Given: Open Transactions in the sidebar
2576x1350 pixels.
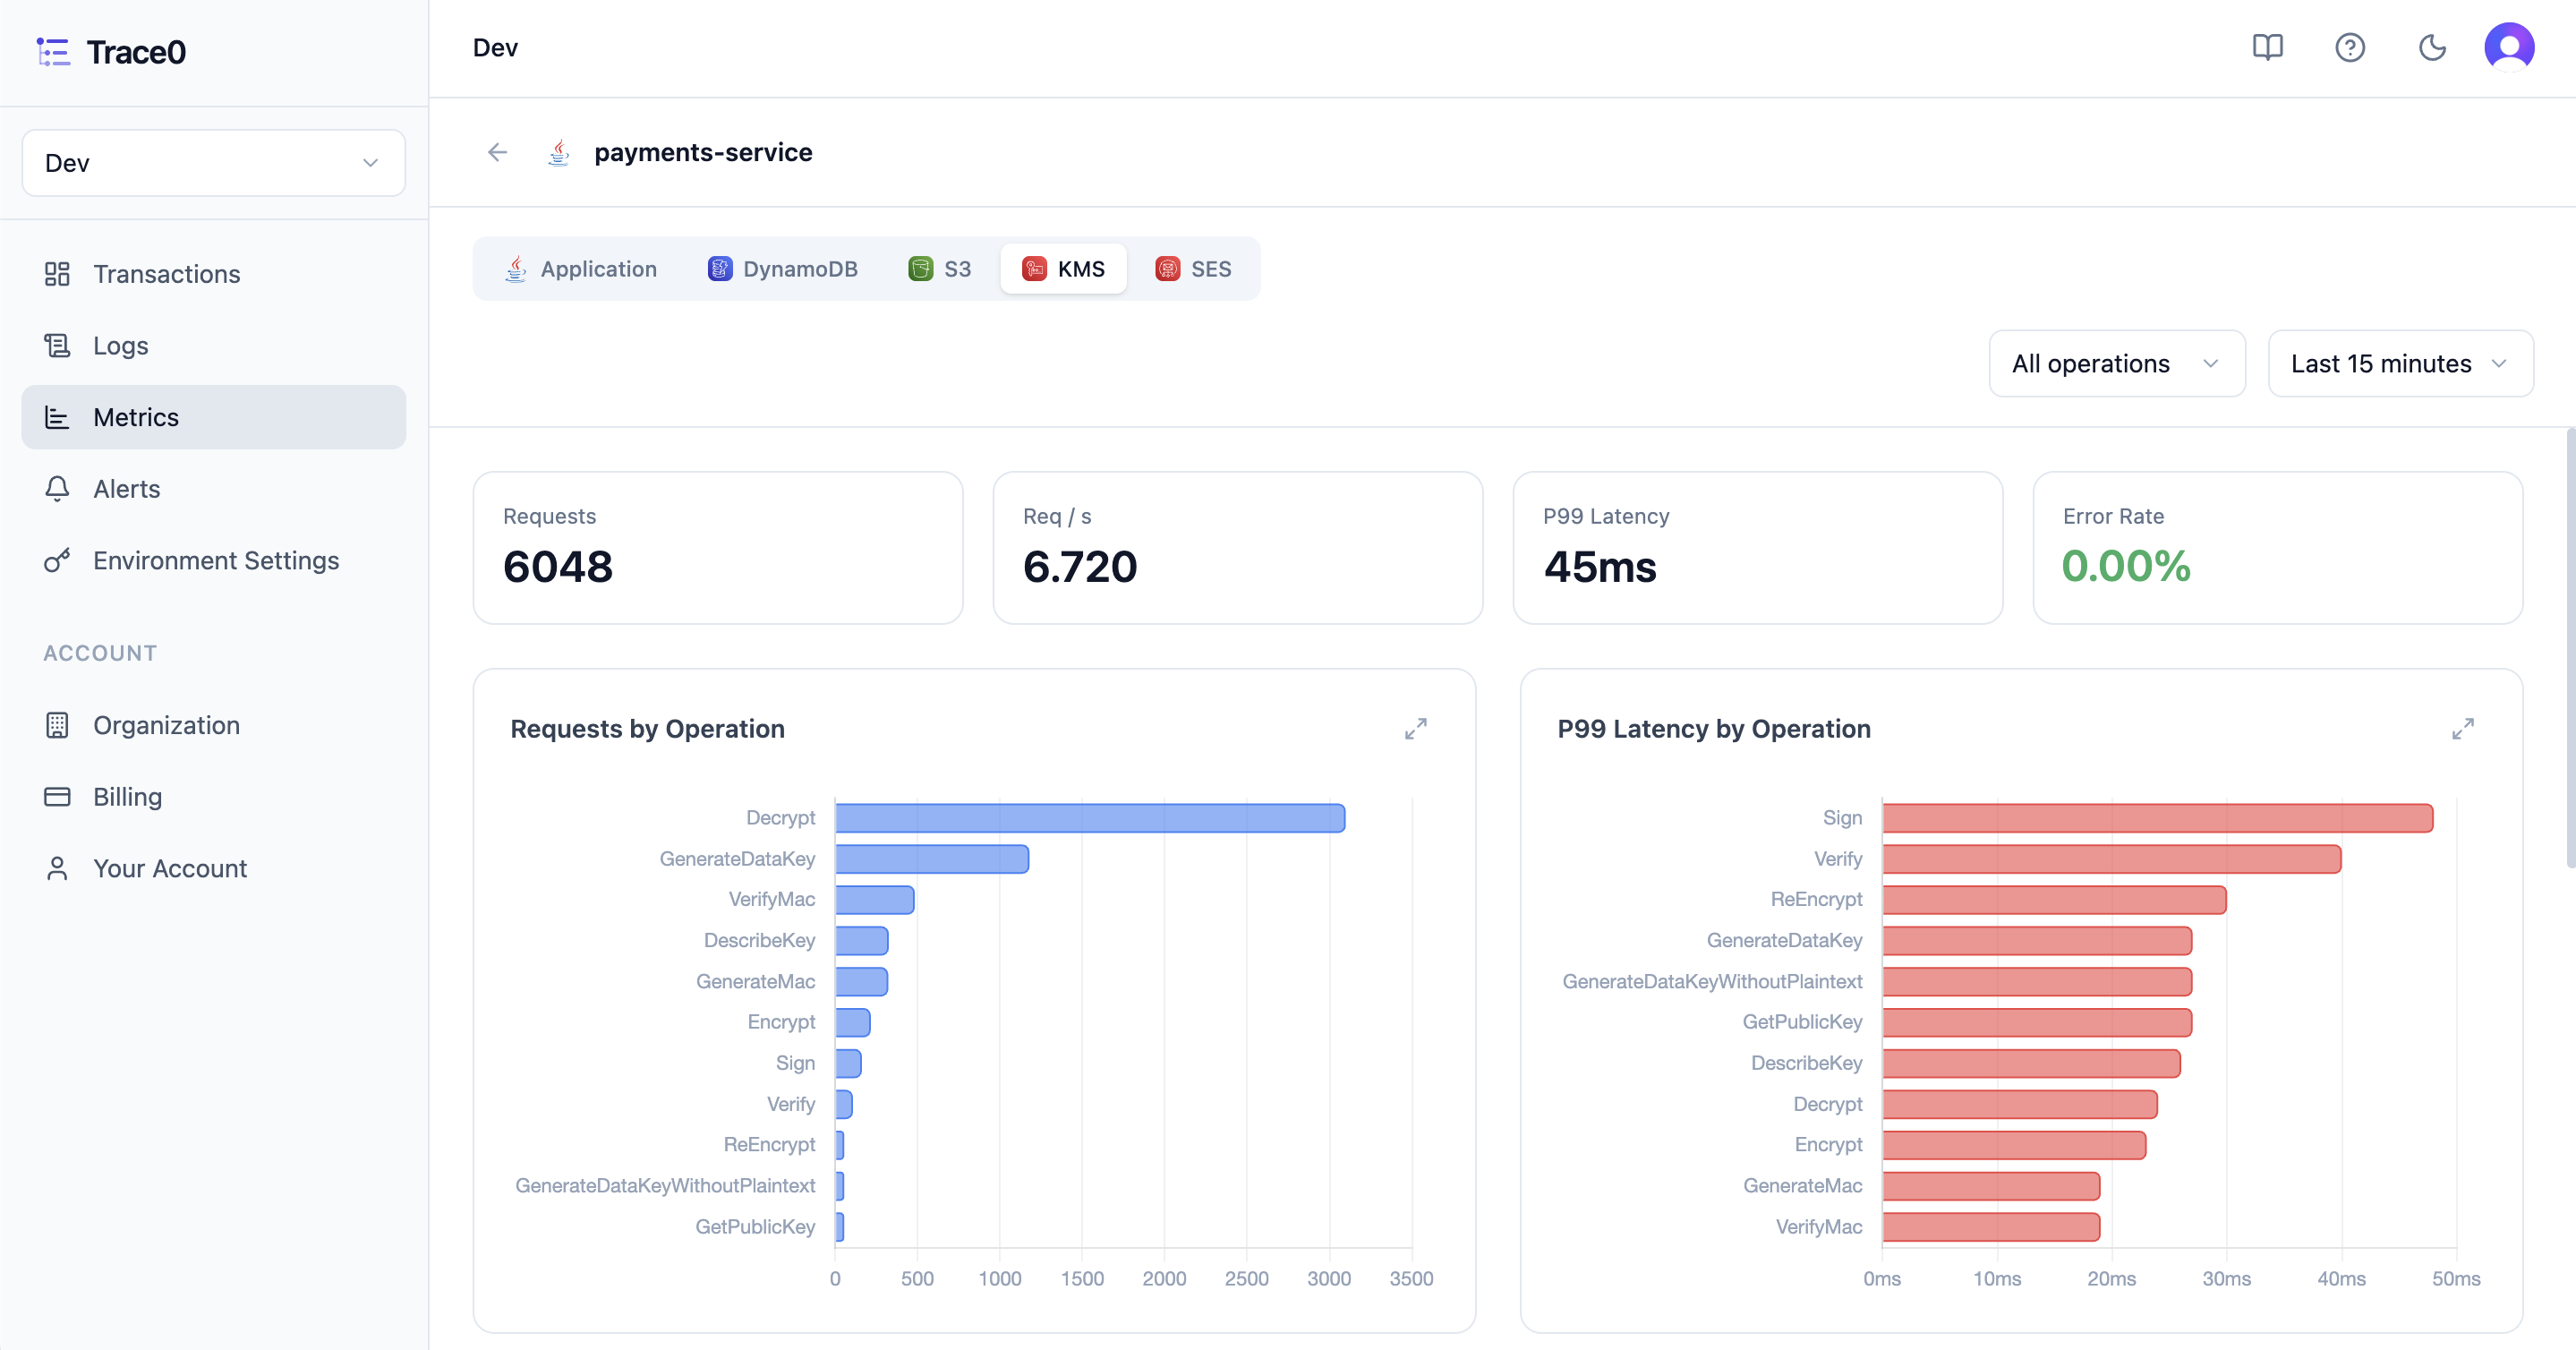Looking at the screenshot, I should [x=214, y=274].
